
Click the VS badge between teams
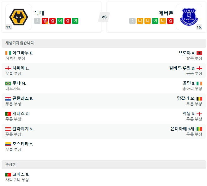pyautogui.click(x=104, y=17)
